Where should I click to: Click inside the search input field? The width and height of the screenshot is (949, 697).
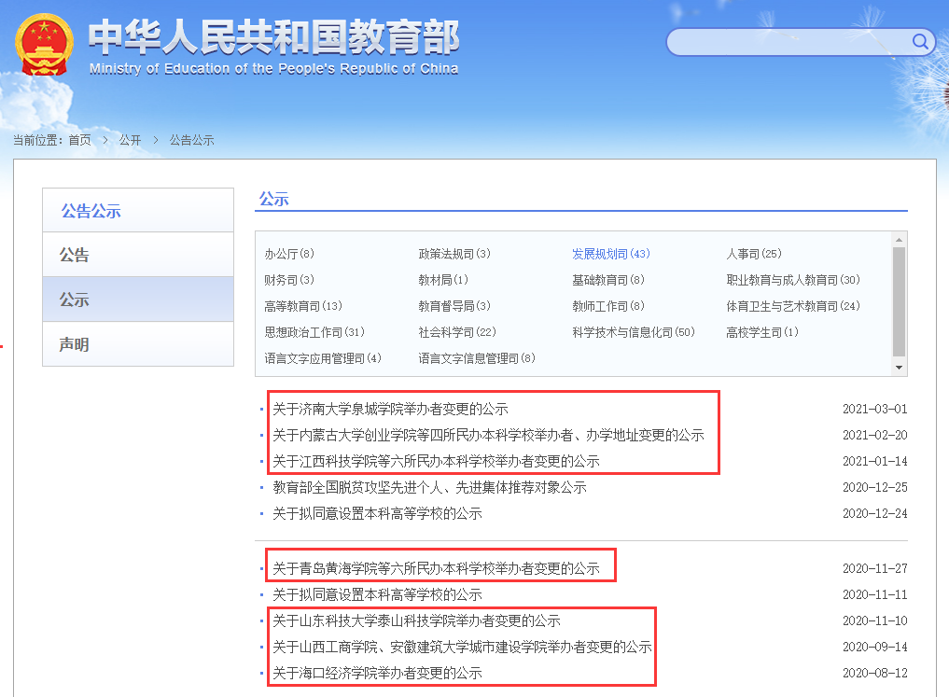(x=793, y=42)
